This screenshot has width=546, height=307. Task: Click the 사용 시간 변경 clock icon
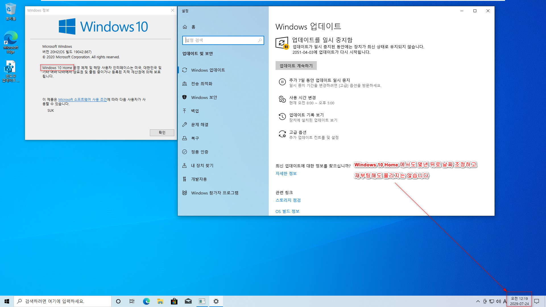coord(282,99)
